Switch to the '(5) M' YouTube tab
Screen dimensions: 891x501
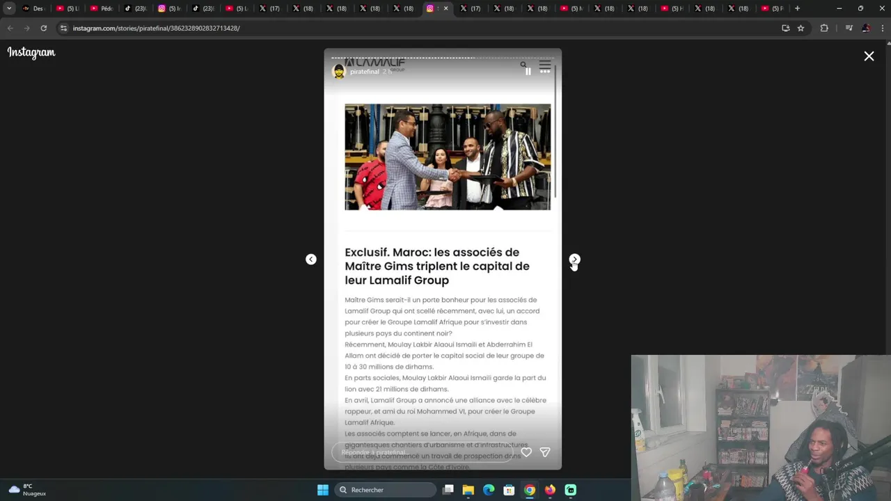[571, 8]
